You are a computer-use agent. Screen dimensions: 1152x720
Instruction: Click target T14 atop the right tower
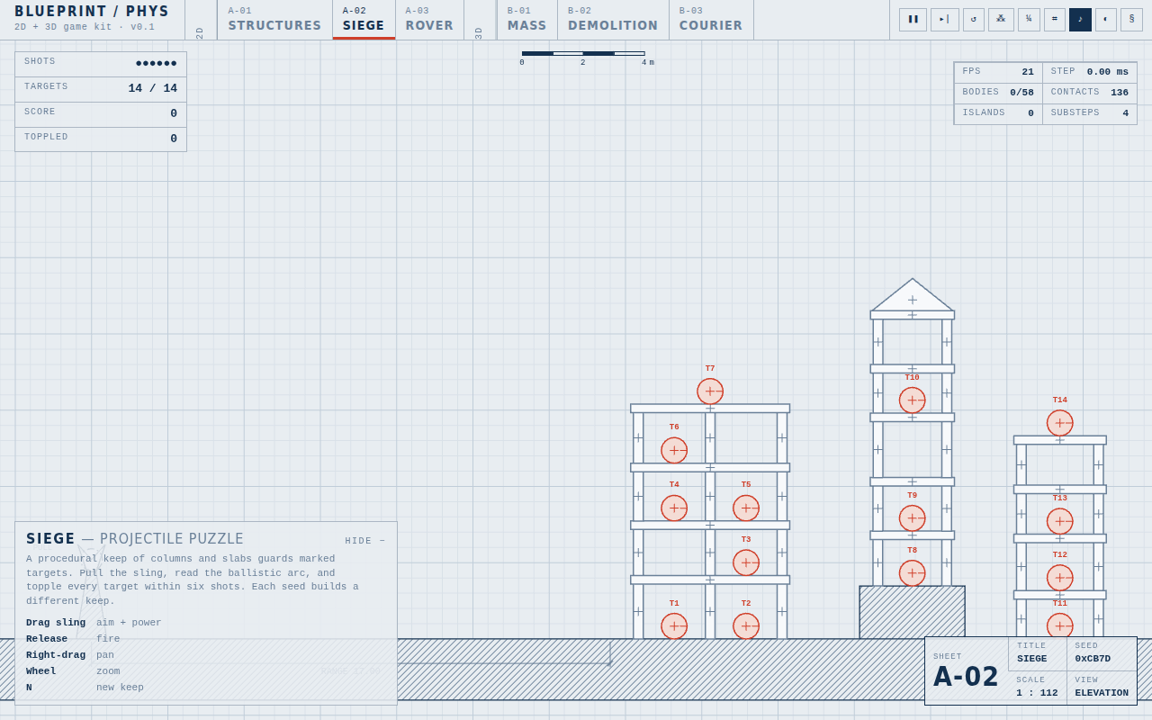(1060, 423)
